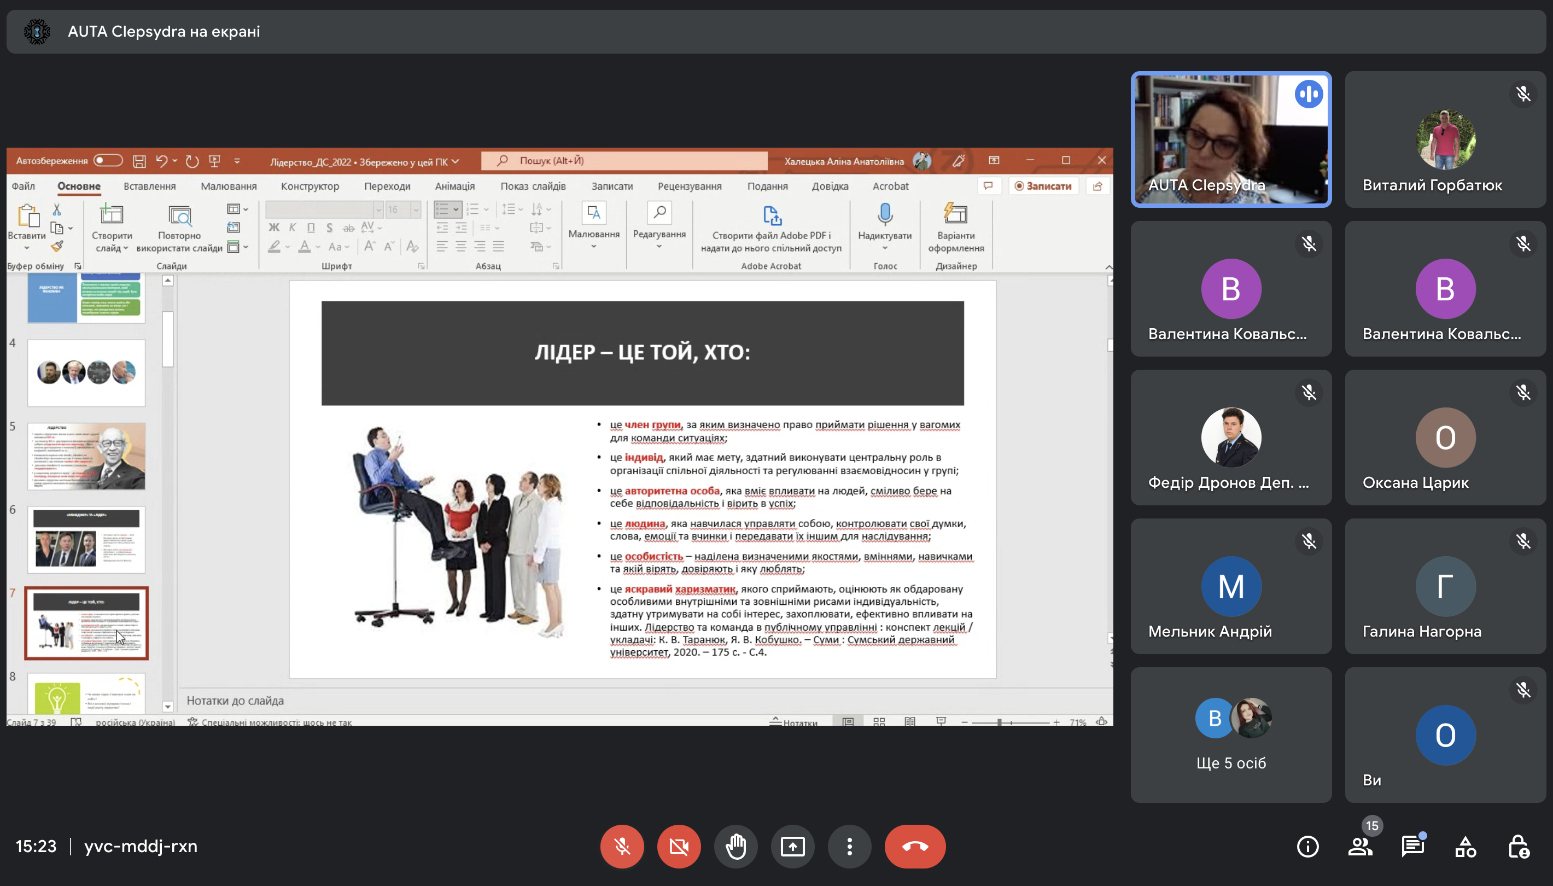Open more options three-dot menu

point(849,847)
